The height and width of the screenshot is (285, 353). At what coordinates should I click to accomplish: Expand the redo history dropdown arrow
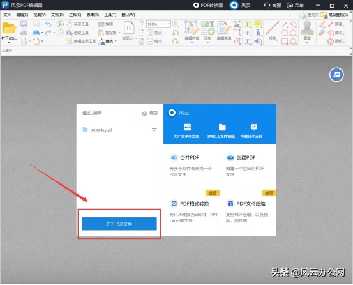pyautogui.click(x=54, y=33)
